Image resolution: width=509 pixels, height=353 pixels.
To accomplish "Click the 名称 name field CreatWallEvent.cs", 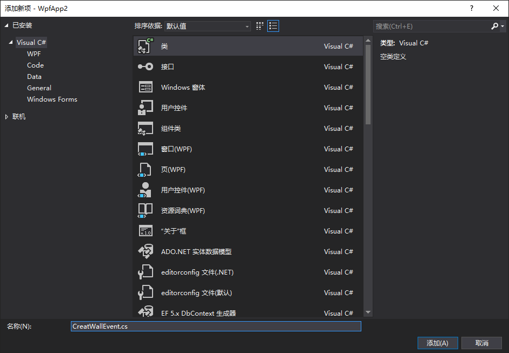I will coord(216,326).
